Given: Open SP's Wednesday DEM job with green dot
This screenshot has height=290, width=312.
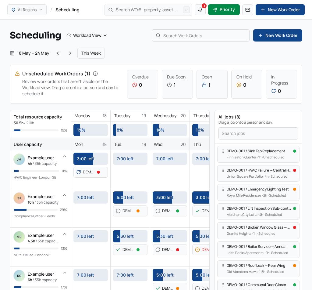Looking at the screenshot, I should (x=170, y=211).
